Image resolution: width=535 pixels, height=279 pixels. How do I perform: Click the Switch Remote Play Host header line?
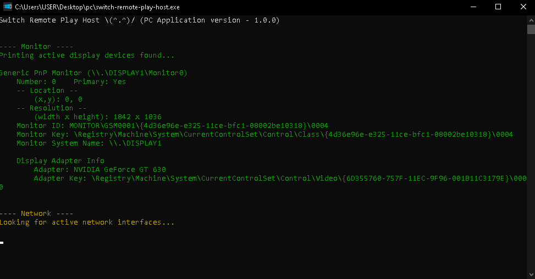click(140, 20)
